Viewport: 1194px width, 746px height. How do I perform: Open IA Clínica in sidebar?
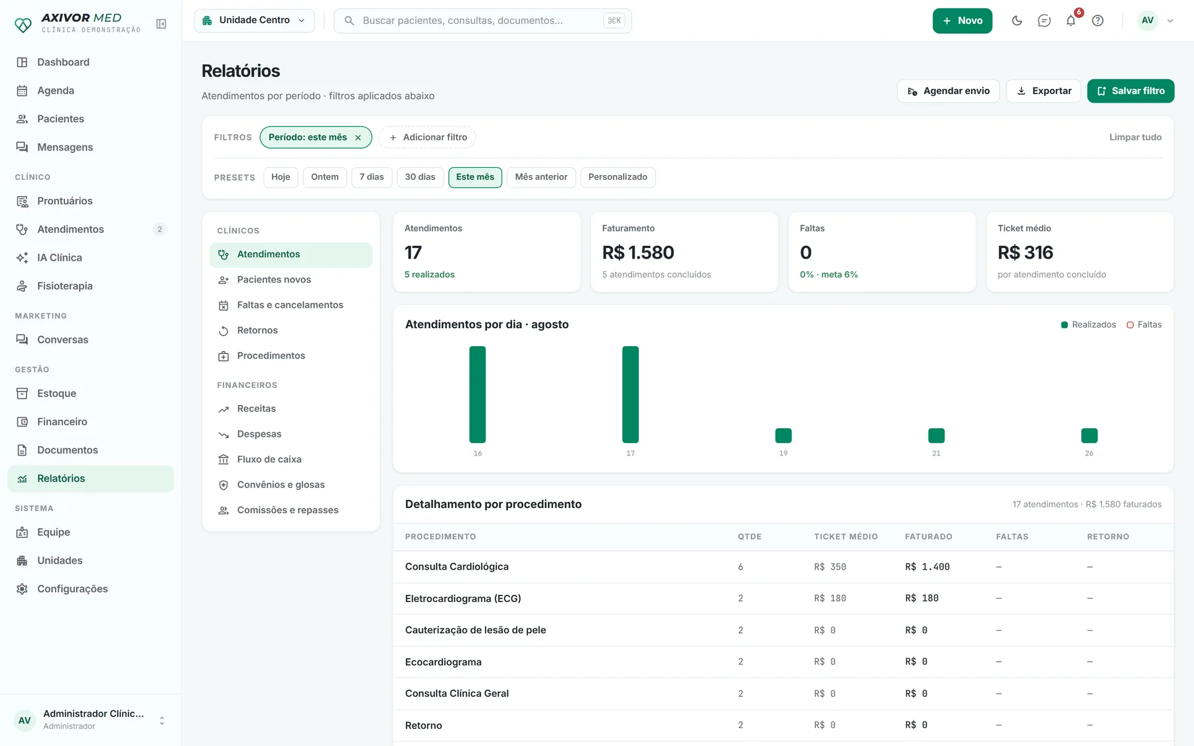[90, 257]
